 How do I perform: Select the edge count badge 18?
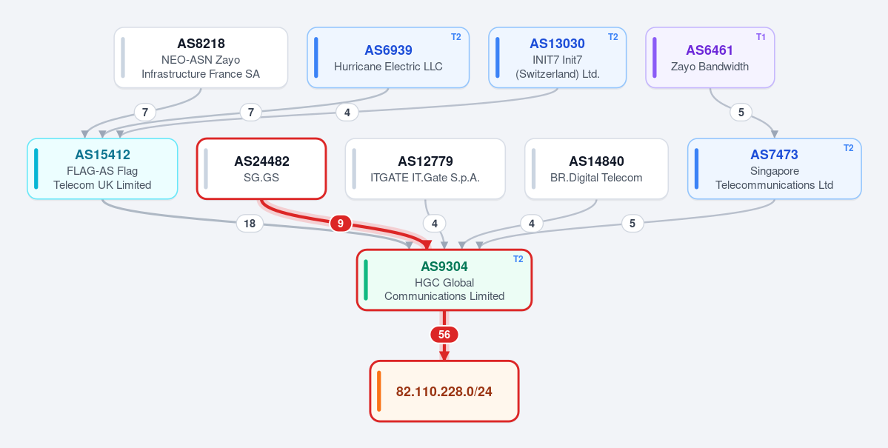click(x=249, y=224)
